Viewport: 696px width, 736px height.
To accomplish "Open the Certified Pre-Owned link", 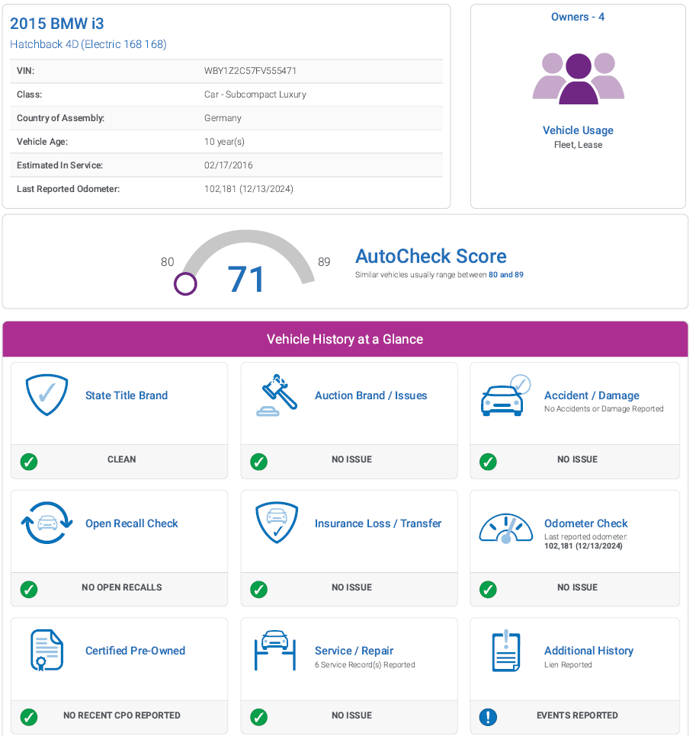I will point(135,651).
